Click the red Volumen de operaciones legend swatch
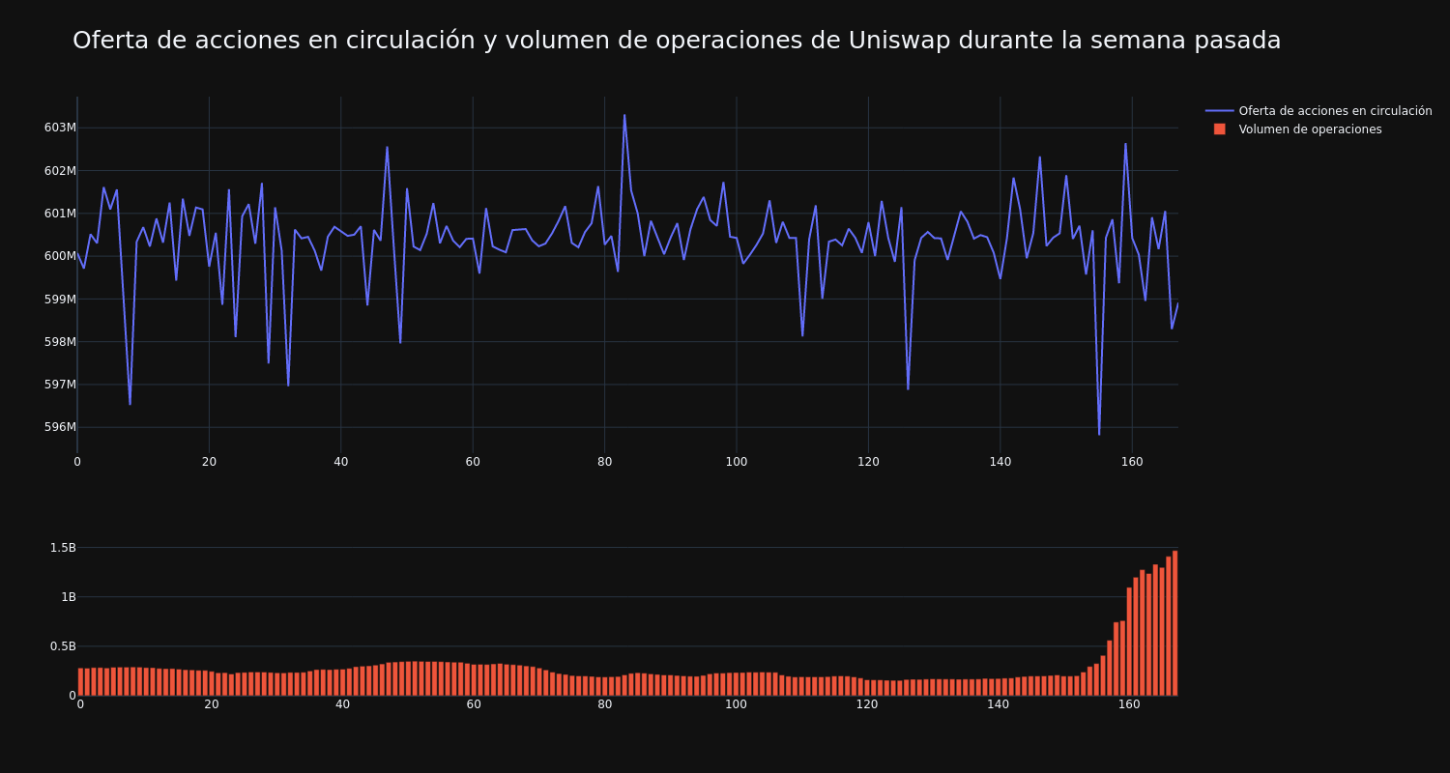Screen dimensions: 1450x773 click(1220, 129)
